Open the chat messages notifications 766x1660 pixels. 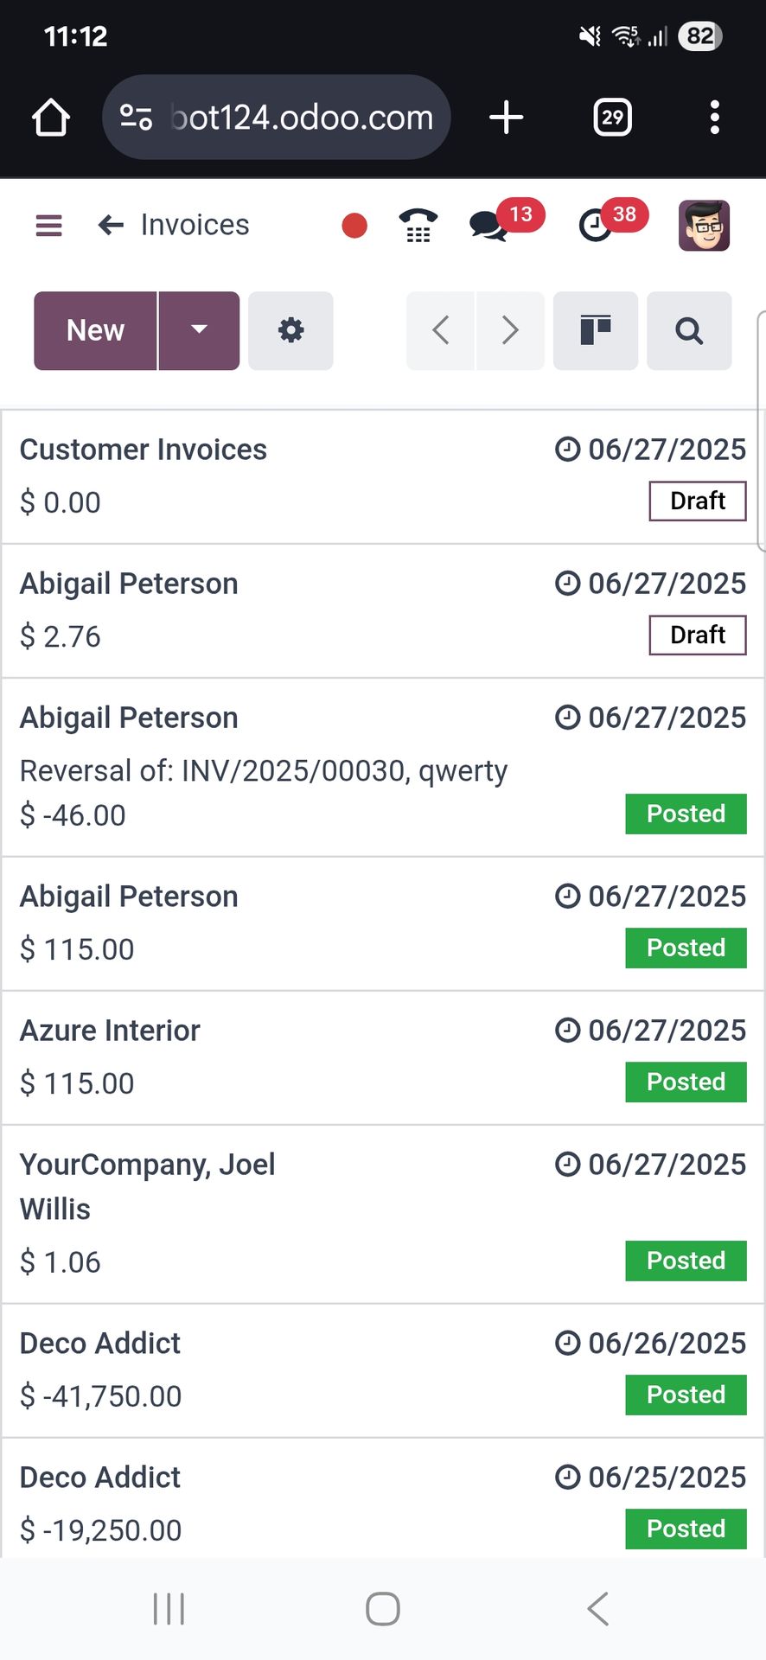[489, 226]
